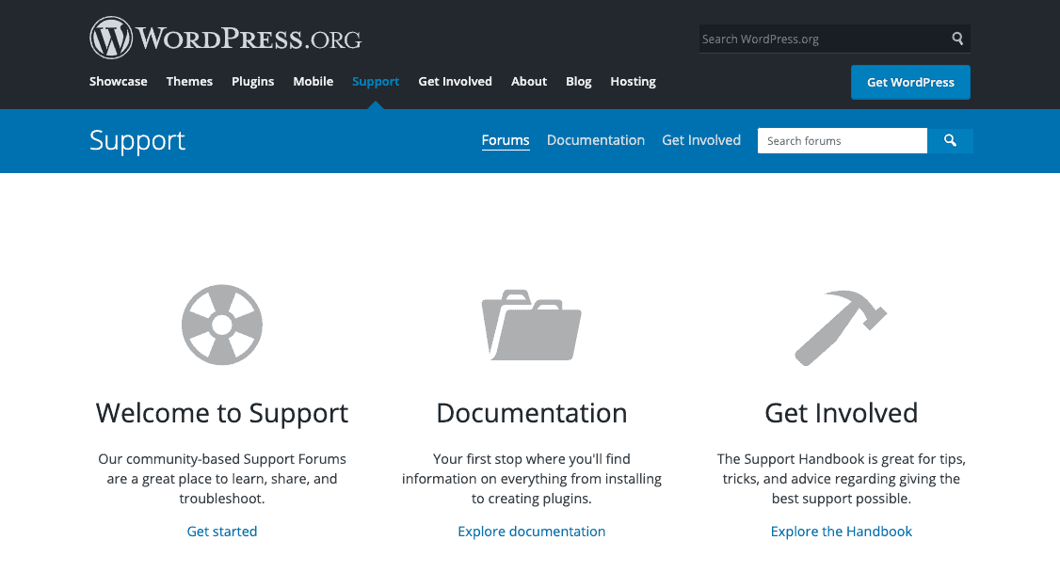This screenshot has height=572, width=1060.
Task: Click the top search magnifier icon
Action: point(957,39)
